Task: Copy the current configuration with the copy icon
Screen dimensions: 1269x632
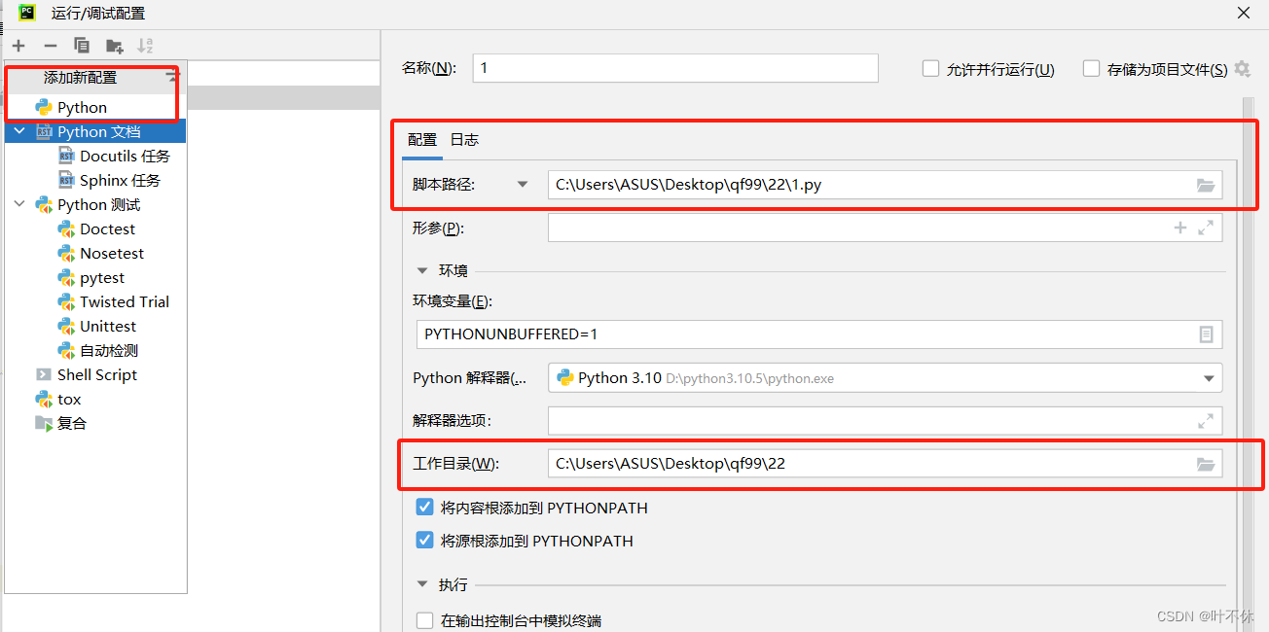Action: (x=82, y=45)
